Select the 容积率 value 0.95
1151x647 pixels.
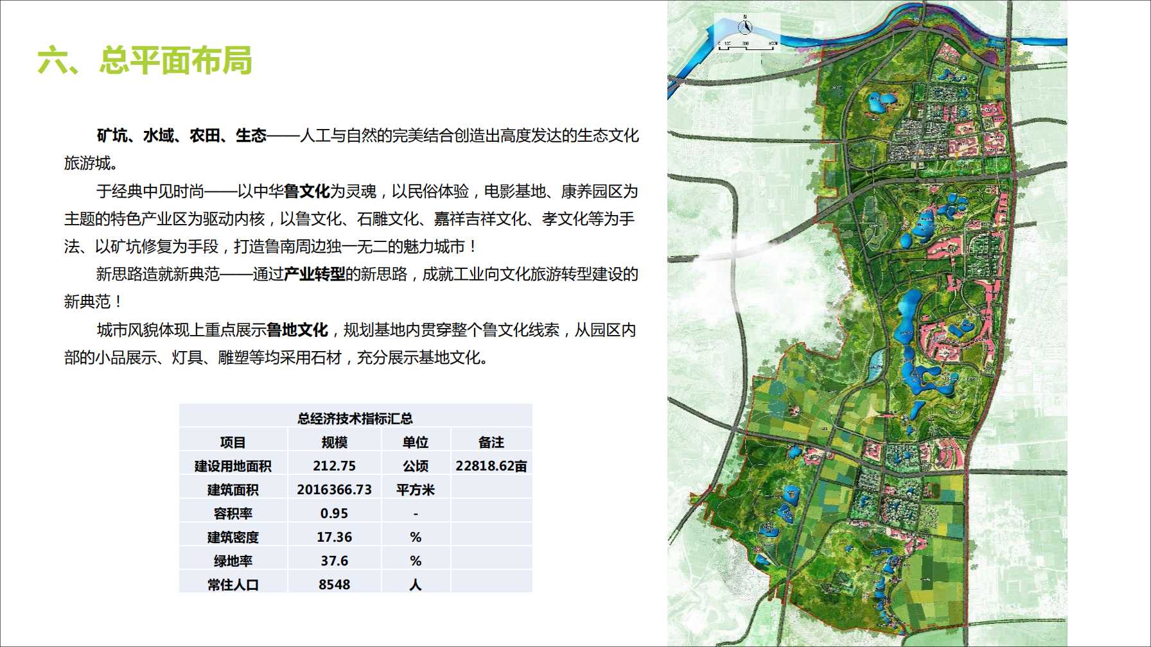coord(334,513)
